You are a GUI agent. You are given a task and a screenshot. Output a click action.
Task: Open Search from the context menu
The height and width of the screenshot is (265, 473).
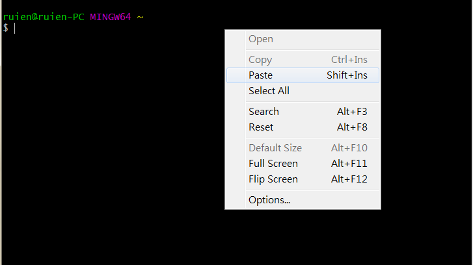click(264, 112)
